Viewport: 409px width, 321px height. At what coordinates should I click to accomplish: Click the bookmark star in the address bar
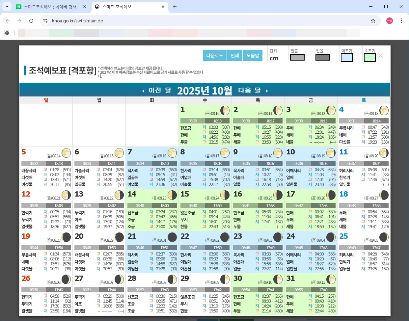tap(373, 20)
